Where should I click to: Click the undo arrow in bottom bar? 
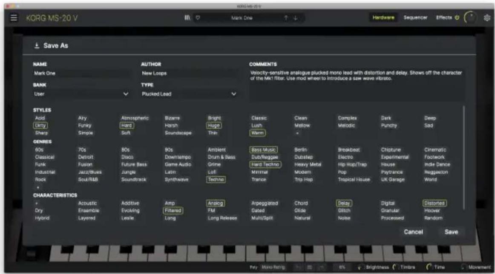[298, 267]
